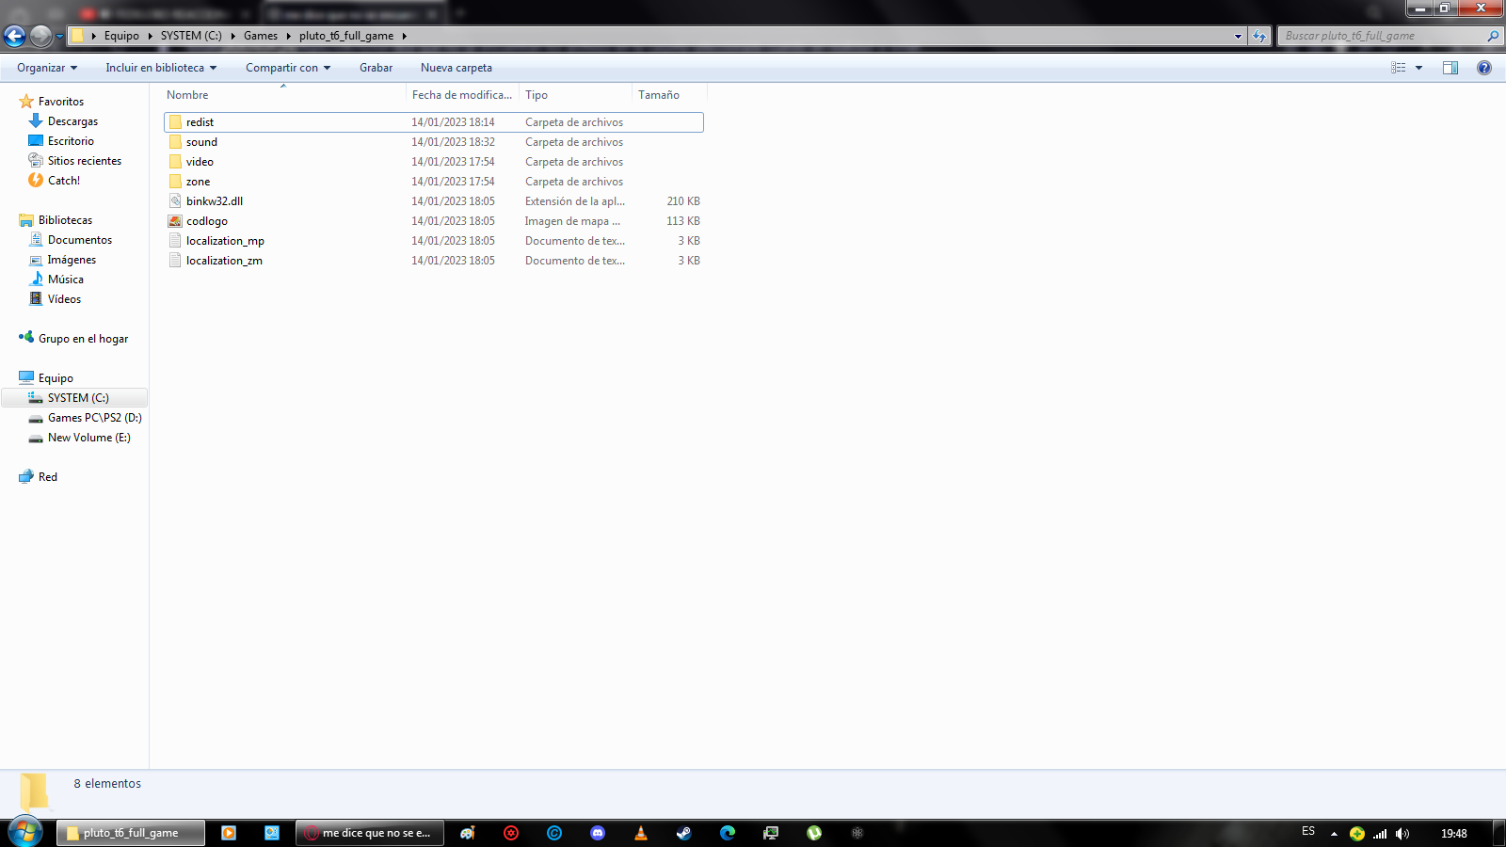Viewport: 1506px width, 847px height.
Task: Open the Organizar menu
Action: pos(47,68)
